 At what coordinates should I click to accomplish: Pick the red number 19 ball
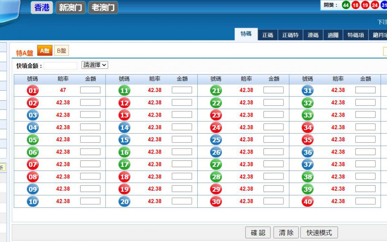point(124,189)
